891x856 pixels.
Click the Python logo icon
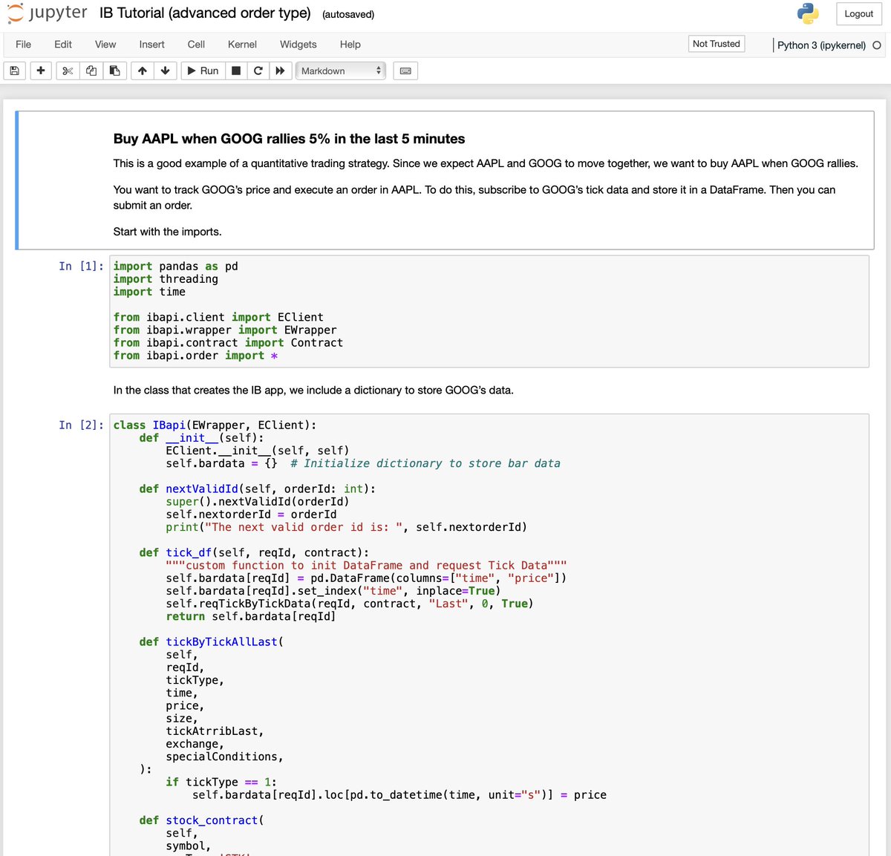tap(808, 13)
